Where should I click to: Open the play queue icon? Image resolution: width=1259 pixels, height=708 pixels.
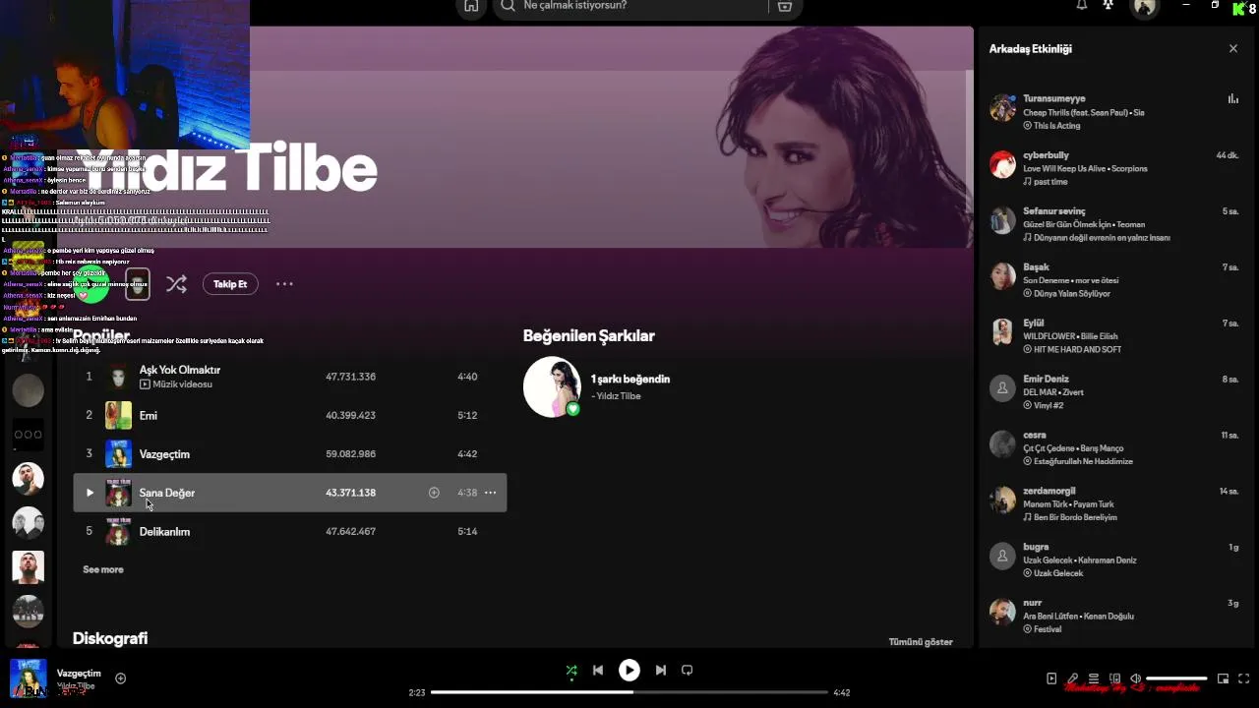(x=1094, y=678)
